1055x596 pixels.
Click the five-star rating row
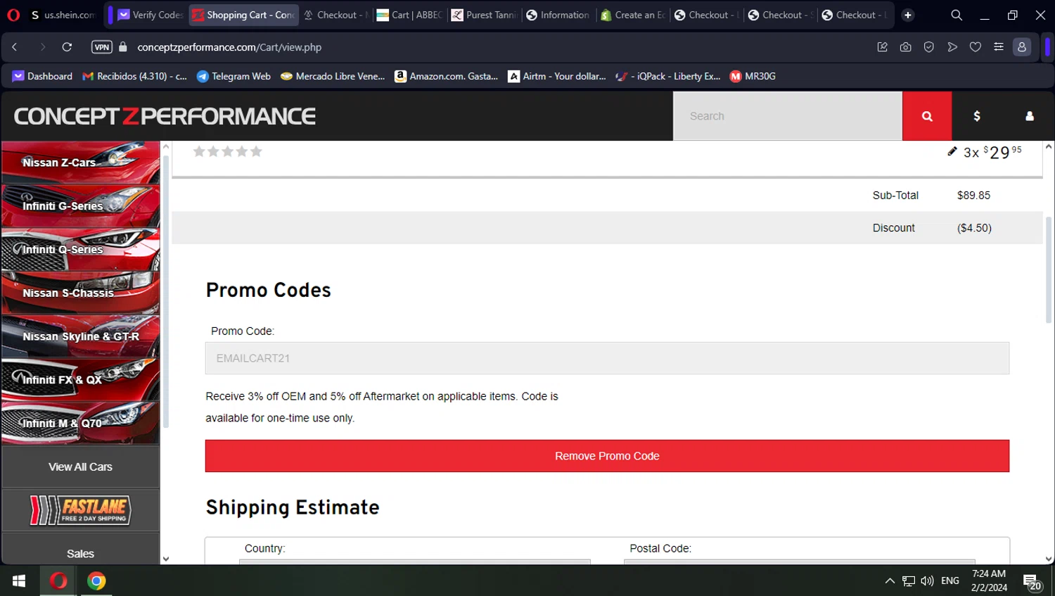pos(227,151)
